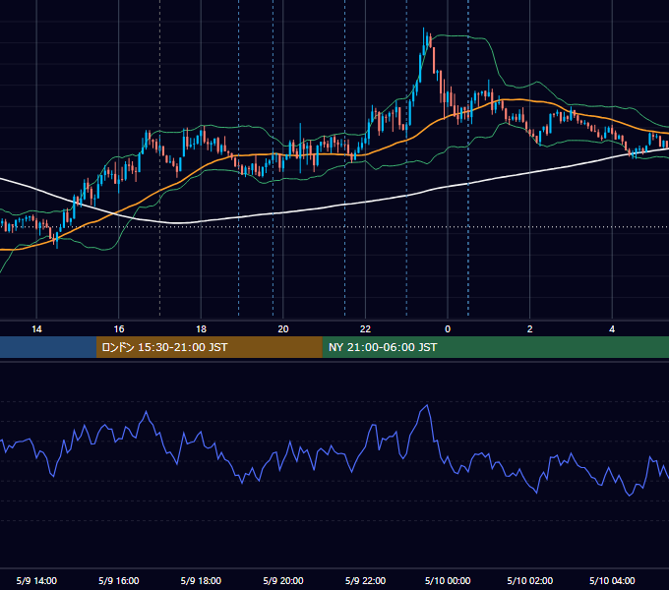The image size is (669, 590).
Task: Click the 5/9 20:00 date label
Action: click(283, 580)
